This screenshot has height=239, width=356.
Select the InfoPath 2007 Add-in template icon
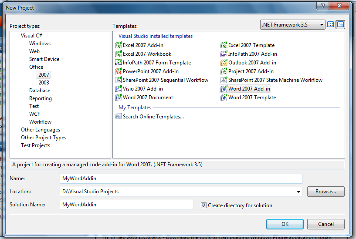(x=224, y=54)
